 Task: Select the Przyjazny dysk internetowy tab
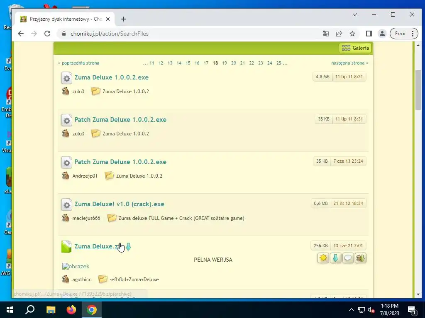click(x=64, y=19)
